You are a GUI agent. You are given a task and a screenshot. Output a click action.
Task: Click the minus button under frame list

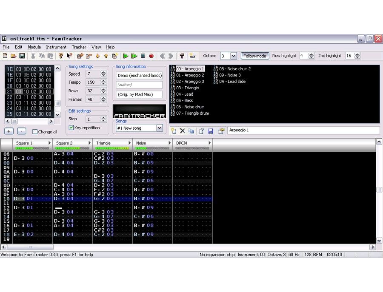[22, 131]
